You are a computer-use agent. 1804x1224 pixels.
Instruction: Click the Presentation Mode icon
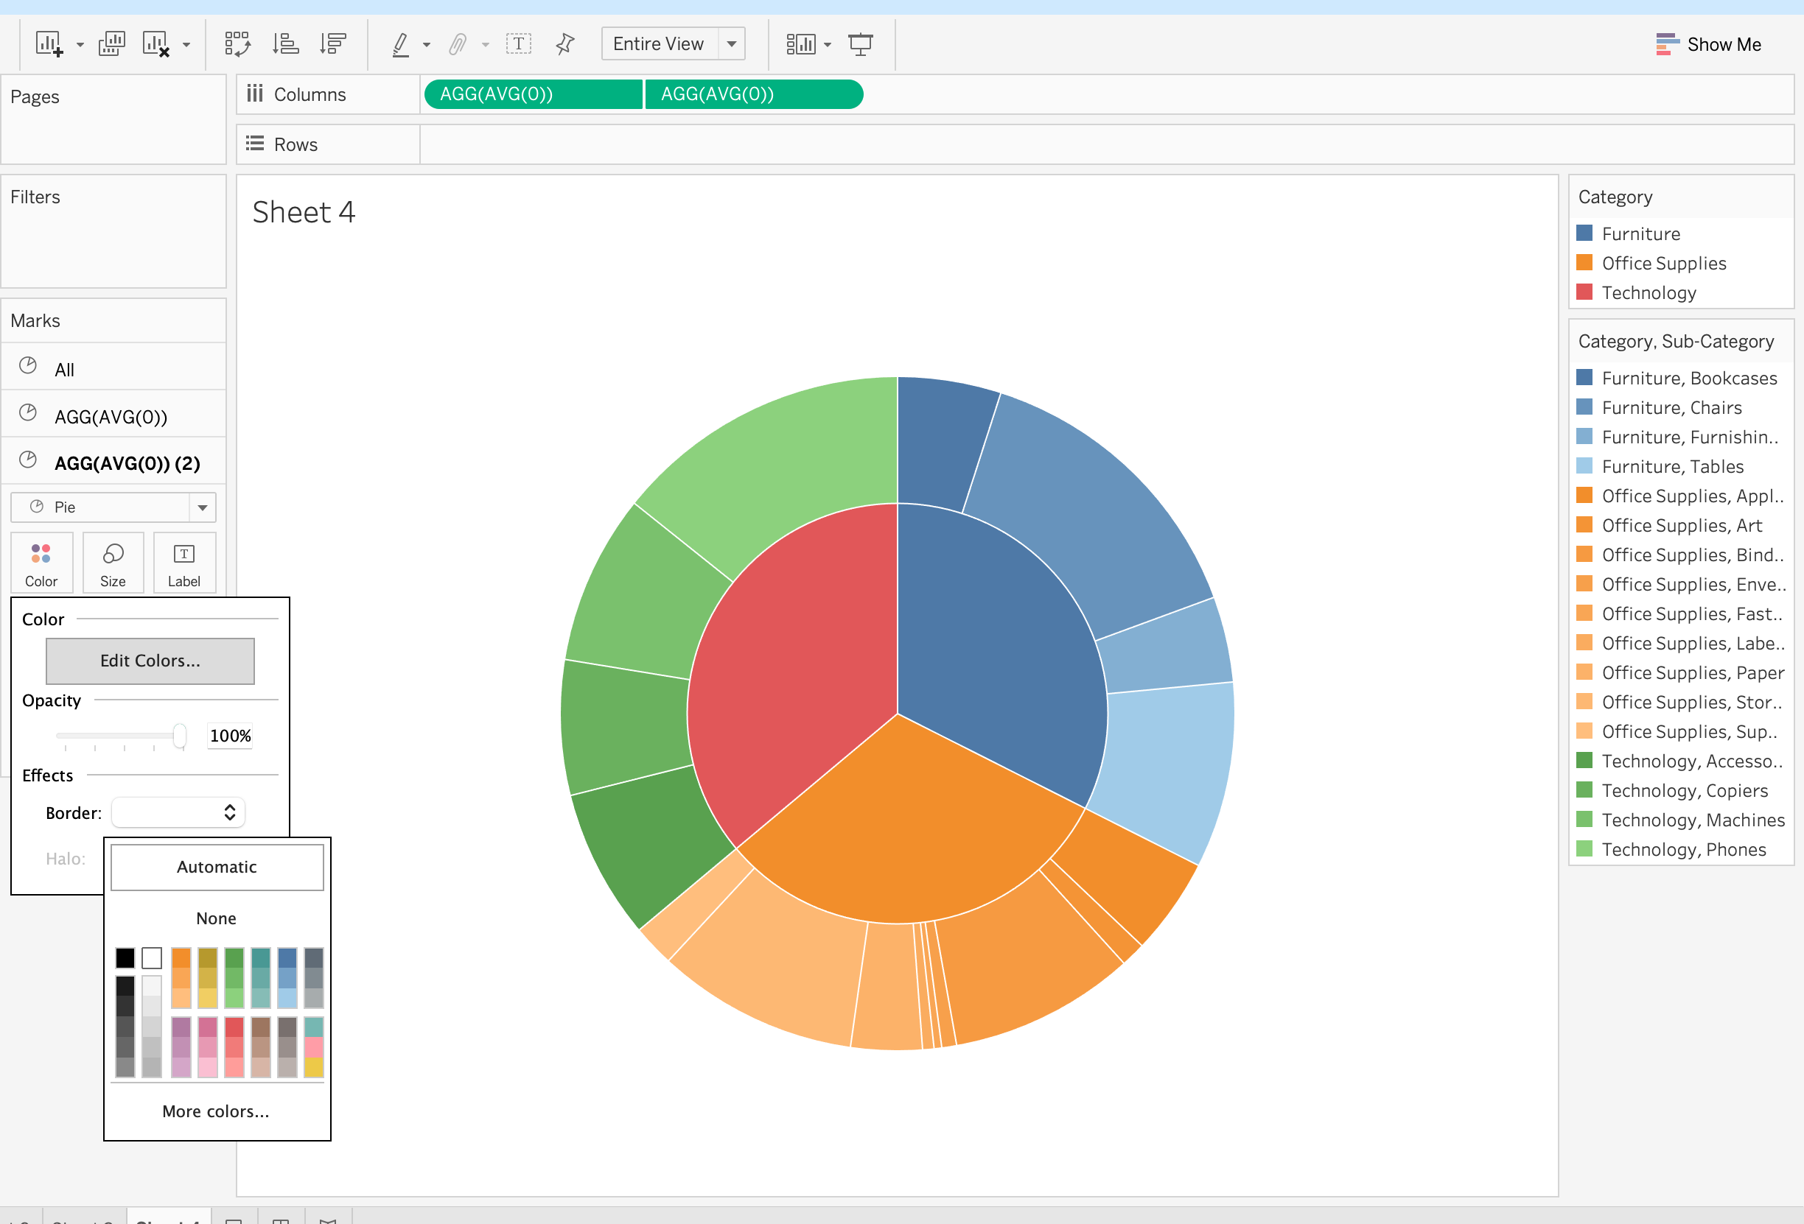(860, 44)
